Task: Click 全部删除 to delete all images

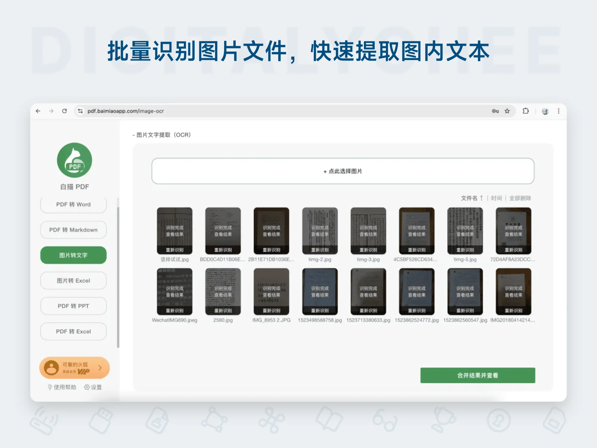Action: (x=521, y=198)
